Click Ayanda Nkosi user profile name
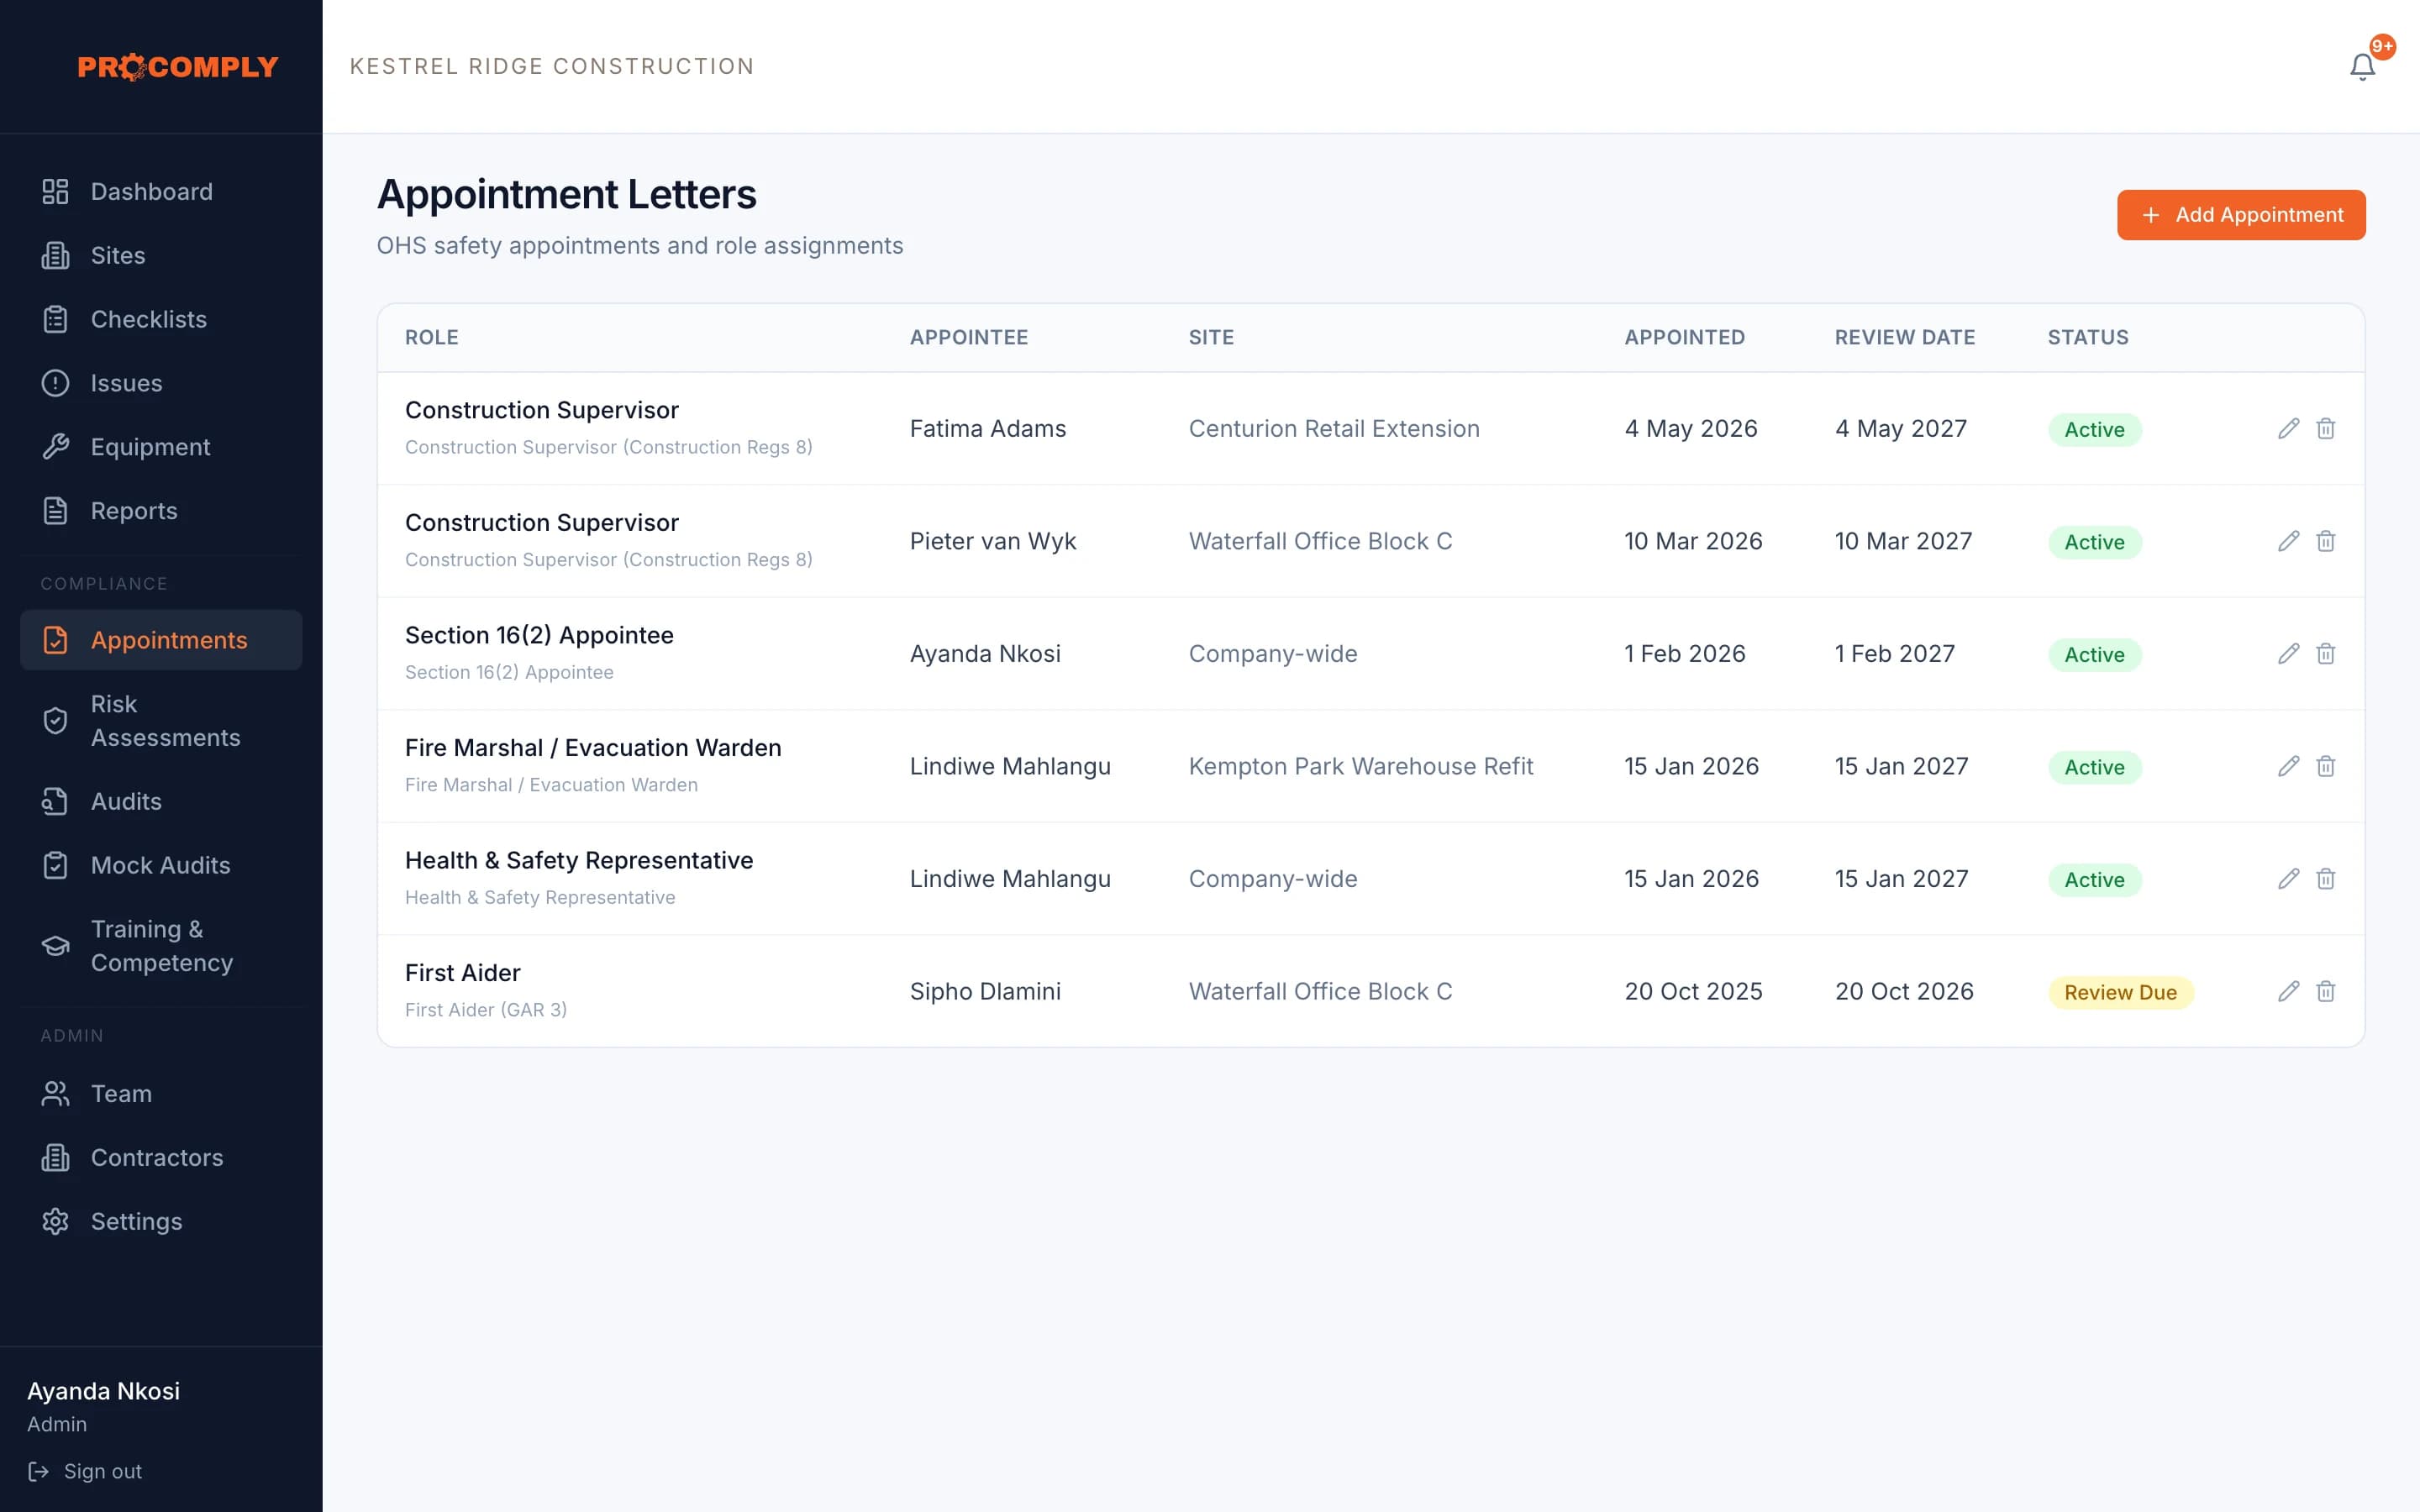The width and height of the screenshot is (2420, 1512). [x=103, y=1392]
